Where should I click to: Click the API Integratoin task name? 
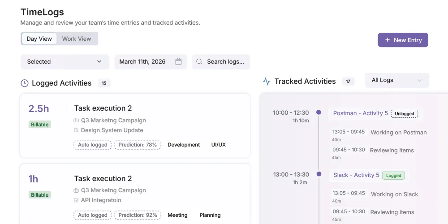[x=101, y=200]
